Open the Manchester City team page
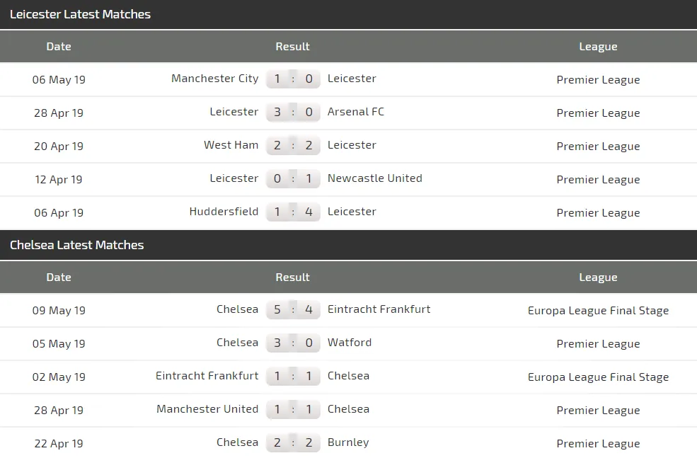Screen dimensions: 697x458 pyautogui.click(x=214, y=79)
